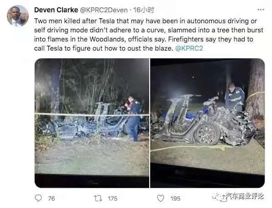The width and height of the screenshot is (272, 208).
Task: Click the firefighter by the tree in right photo
Action: coord(235,98)
